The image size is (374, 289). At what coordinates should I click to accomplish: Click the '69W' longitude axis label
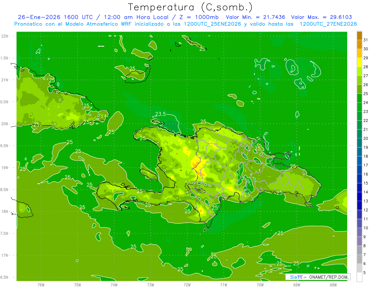coord(297,285)
